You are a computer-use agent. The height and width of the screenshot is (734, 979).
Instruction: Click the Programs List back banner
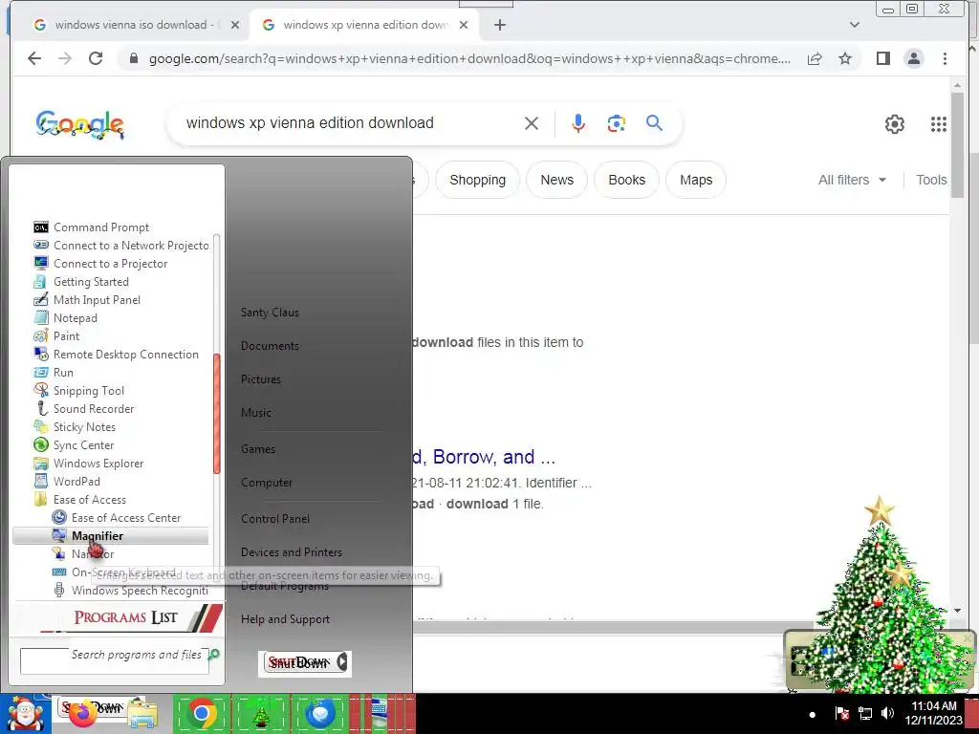(x=119, y=617)
